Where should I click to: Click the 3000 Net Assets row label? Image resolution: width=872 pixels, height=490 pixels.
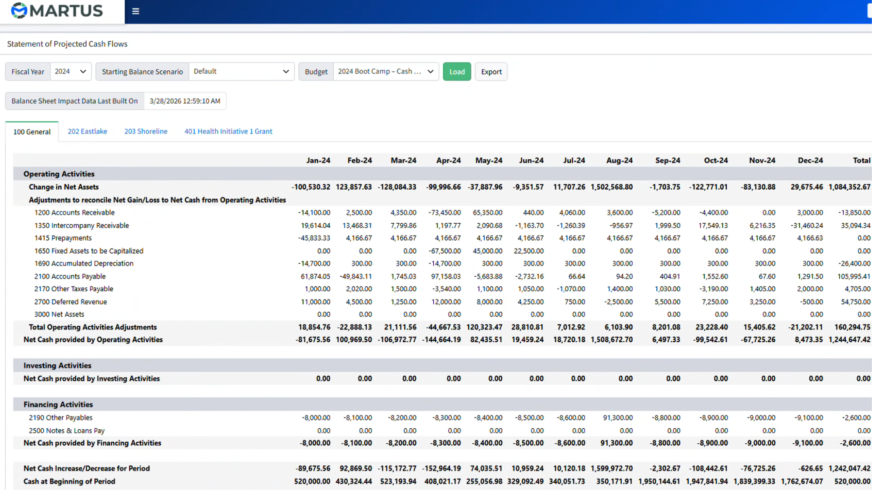pyautogui.click(x=59, y=314)
